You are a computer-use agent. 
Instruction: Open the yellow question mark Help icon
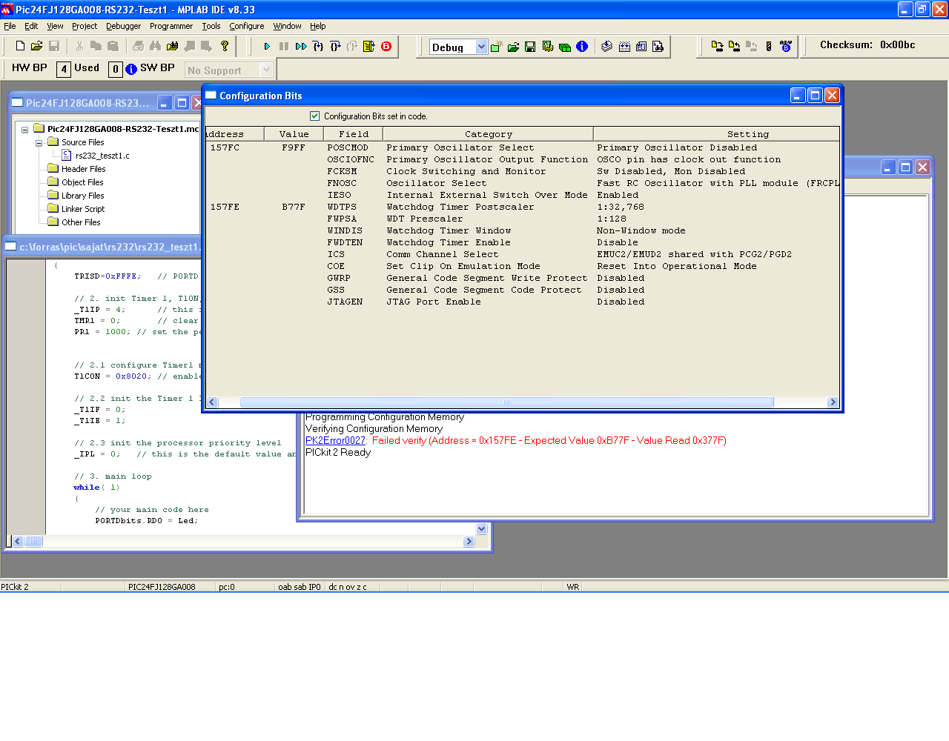[225, 47]
